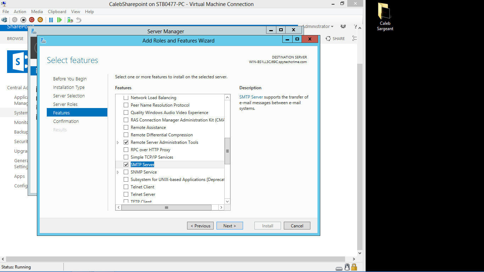Click the orange Save state toolbar icon
Viewport: 484px width, 272px height.
[x=40, y=20]
